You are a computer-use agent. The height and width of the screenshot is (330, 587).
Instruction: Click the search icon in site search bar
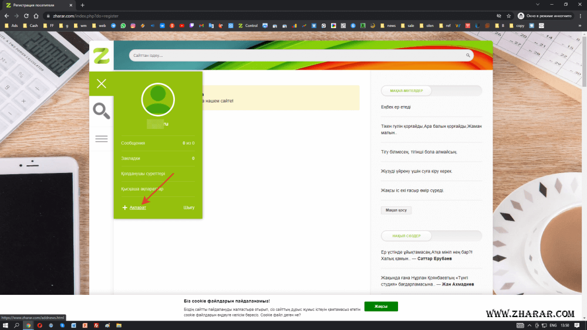pyautogui.click(x=468, y=56)
